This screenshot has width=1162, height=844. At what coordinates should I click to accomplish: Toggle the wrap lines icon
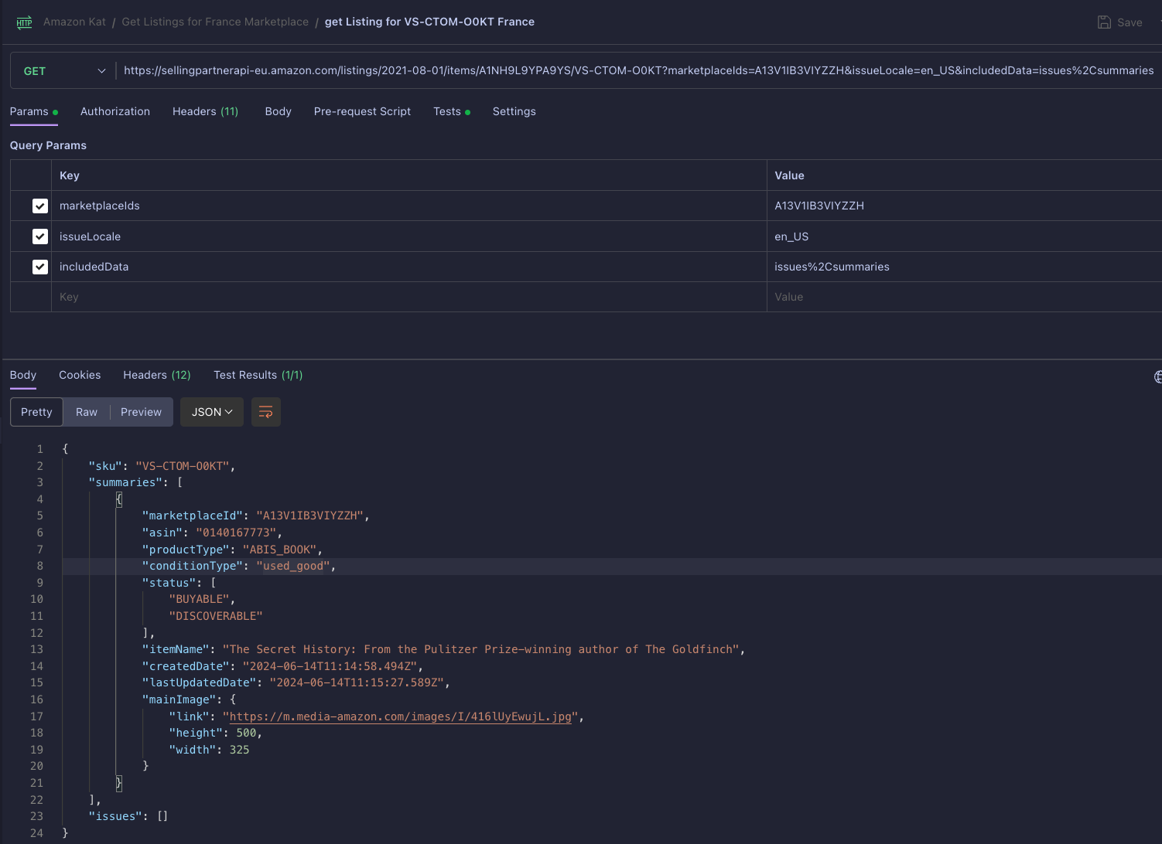pyautogui.click(x=265, y=412)
